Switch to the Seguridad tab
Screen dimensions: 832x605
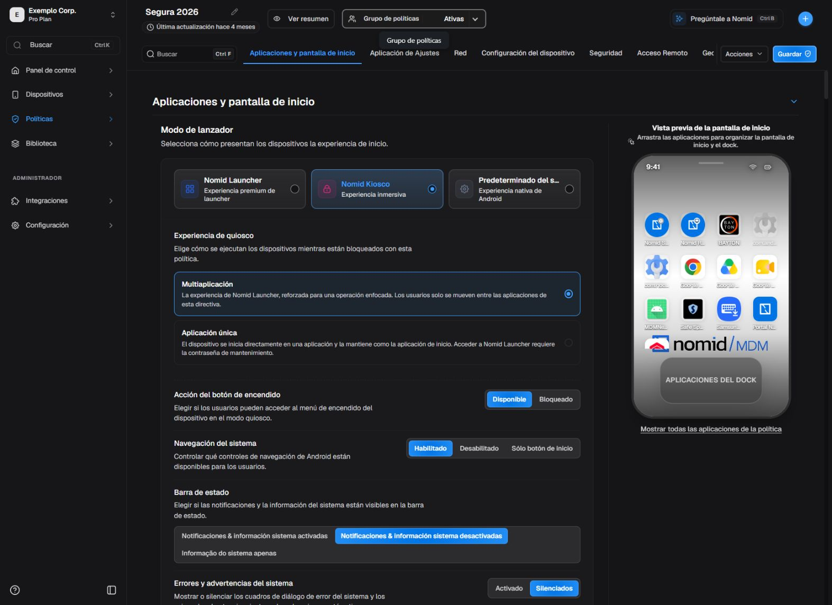[x=606, y=53]
